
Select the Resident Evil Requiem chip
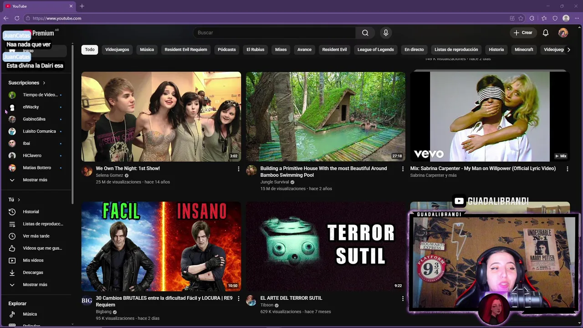point(186,50)
